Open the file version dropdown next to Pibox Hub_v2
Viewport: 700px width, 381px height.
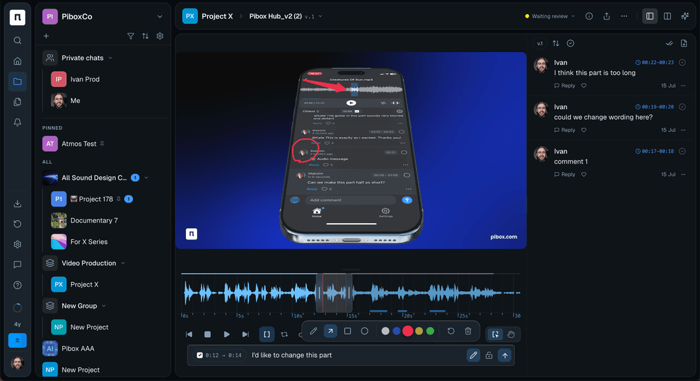click(320, 16)
